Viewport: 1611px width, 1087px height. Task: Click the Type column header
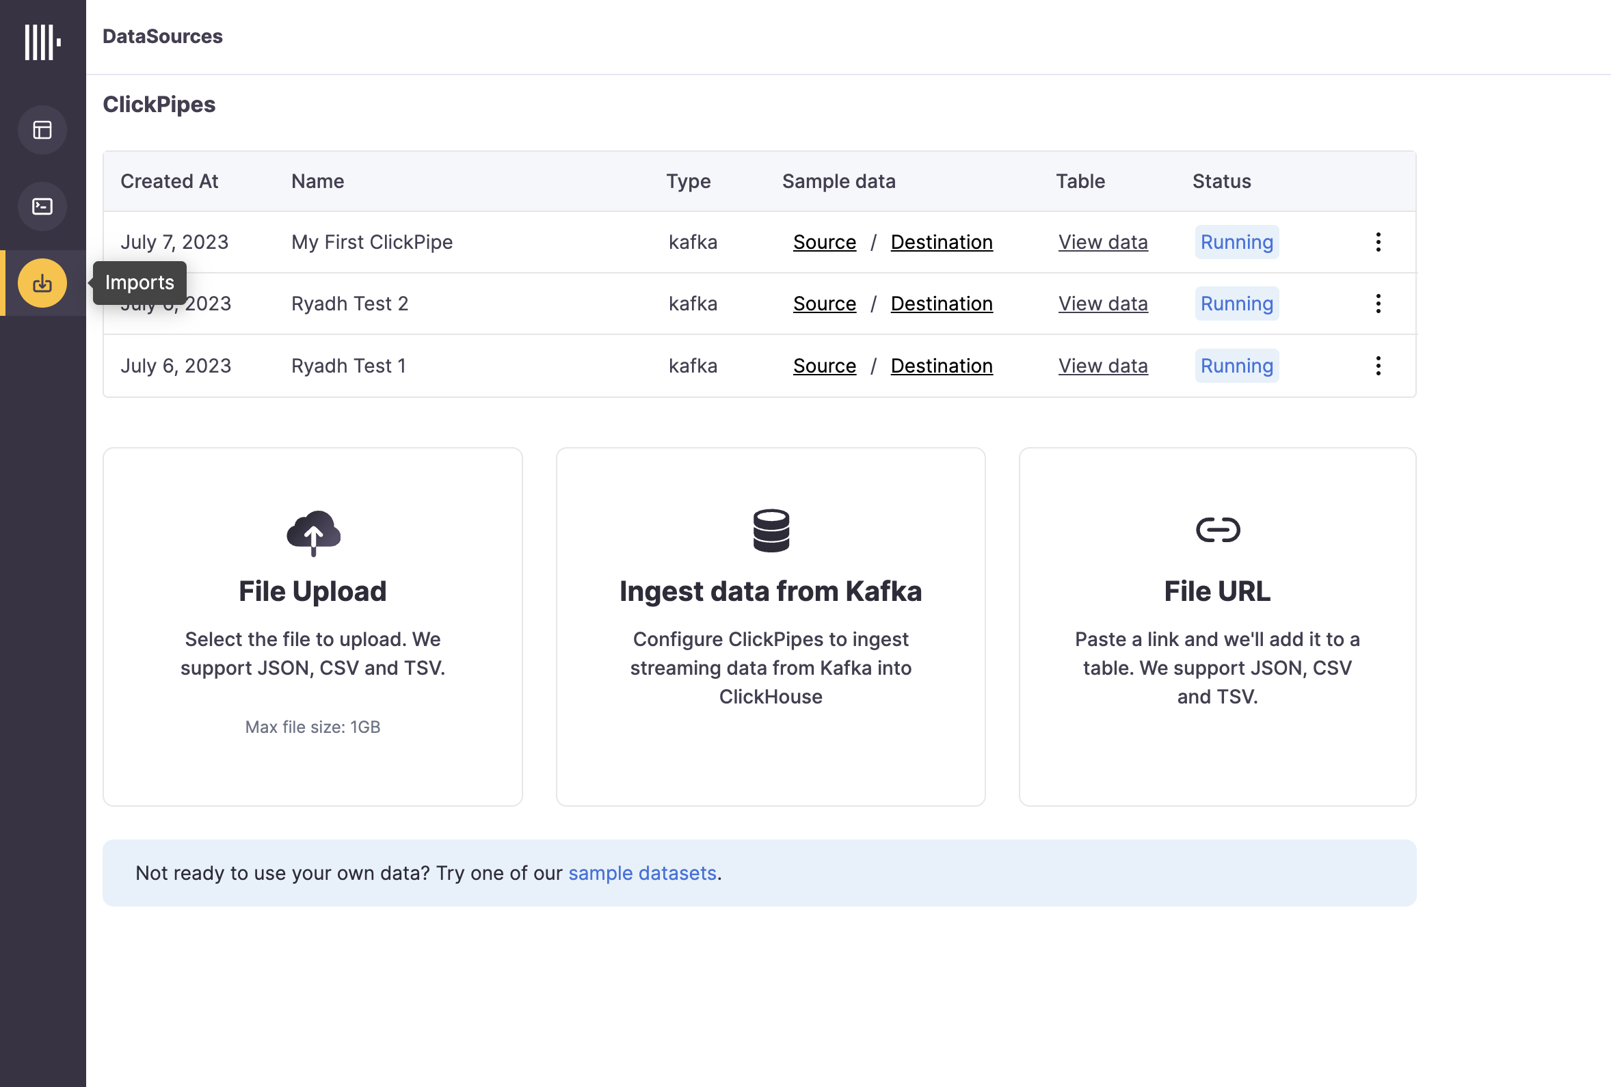(689, 182)
